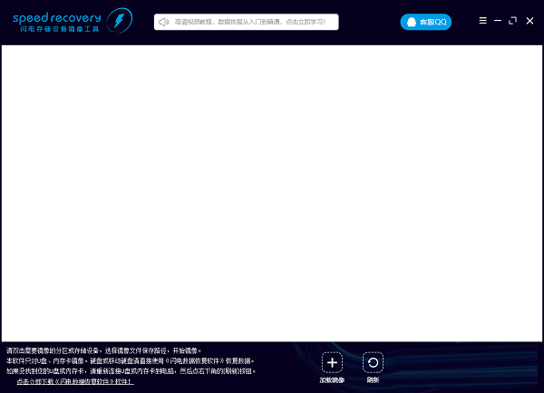Click the Speed Recovery lightning logo
The height and width of the screenshot is (393, 544).
pos(119,21)
